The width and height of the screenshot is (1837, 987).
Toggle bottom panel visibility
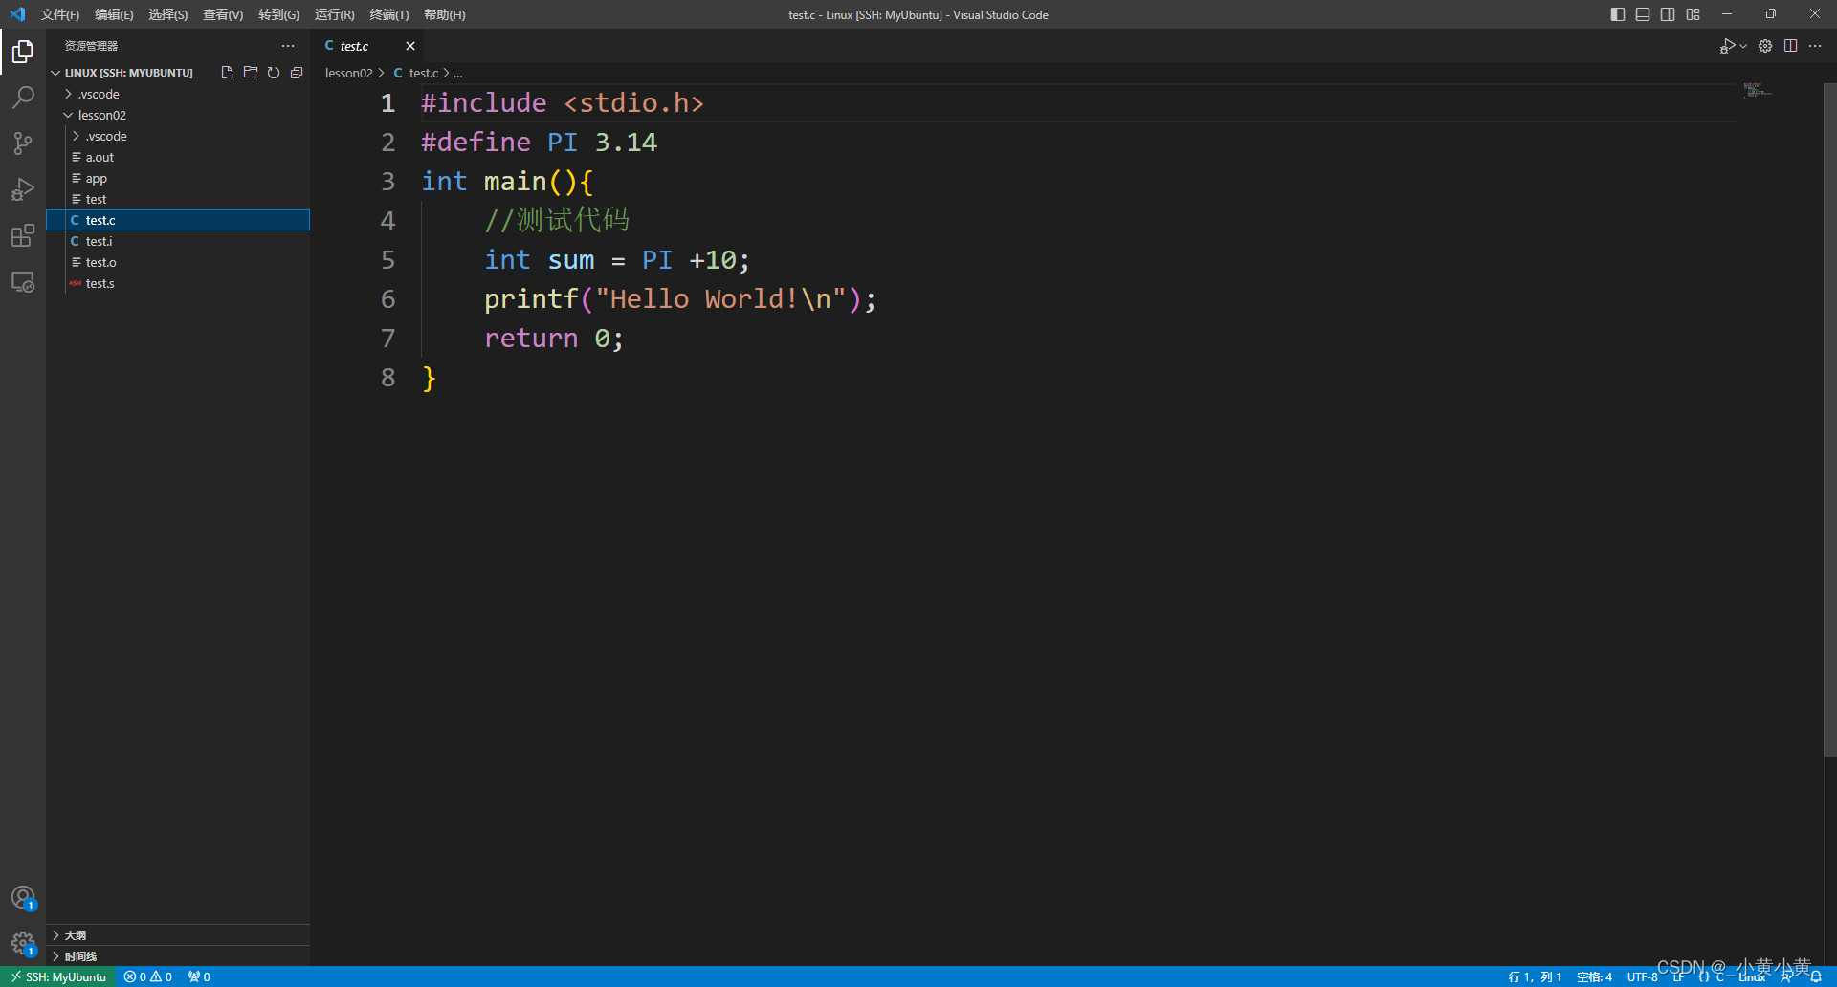pos(1643,14)
